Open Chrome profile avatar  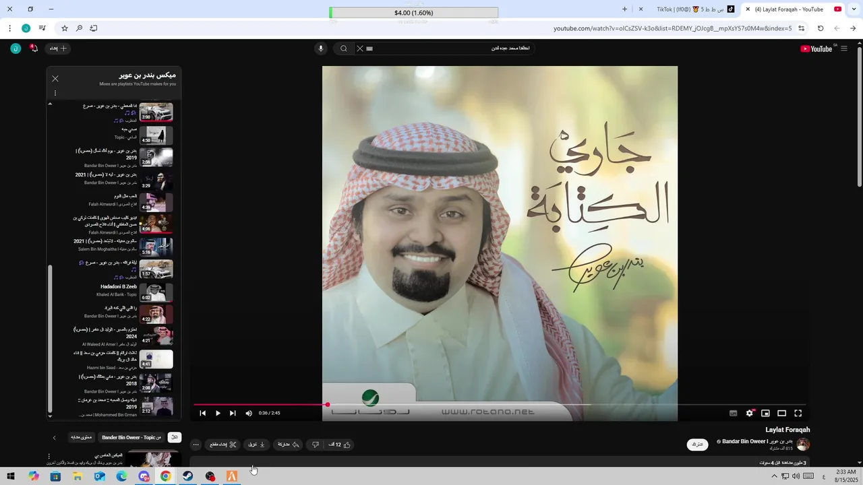coord(26,28)
